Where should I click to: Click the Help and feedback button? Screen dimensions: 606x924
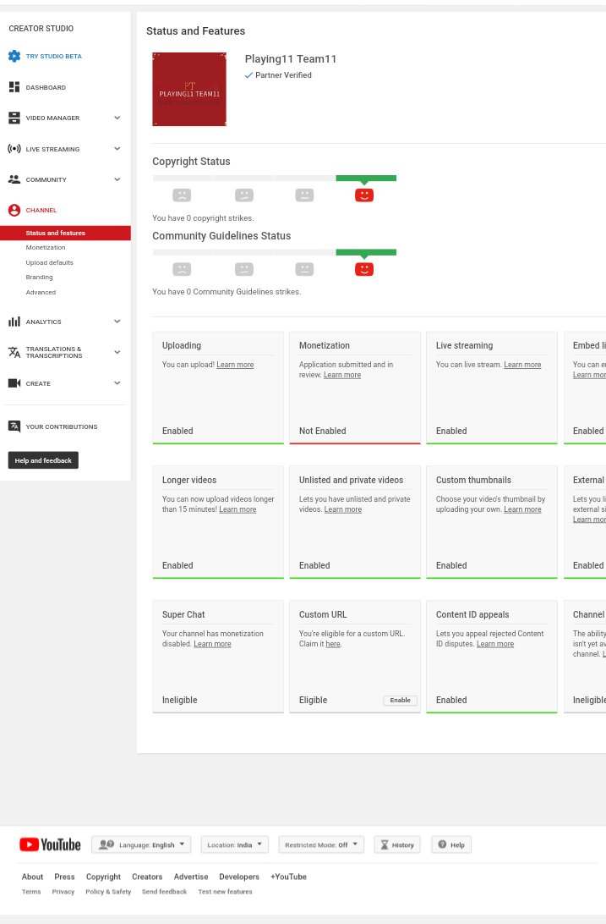coord(43,460)
